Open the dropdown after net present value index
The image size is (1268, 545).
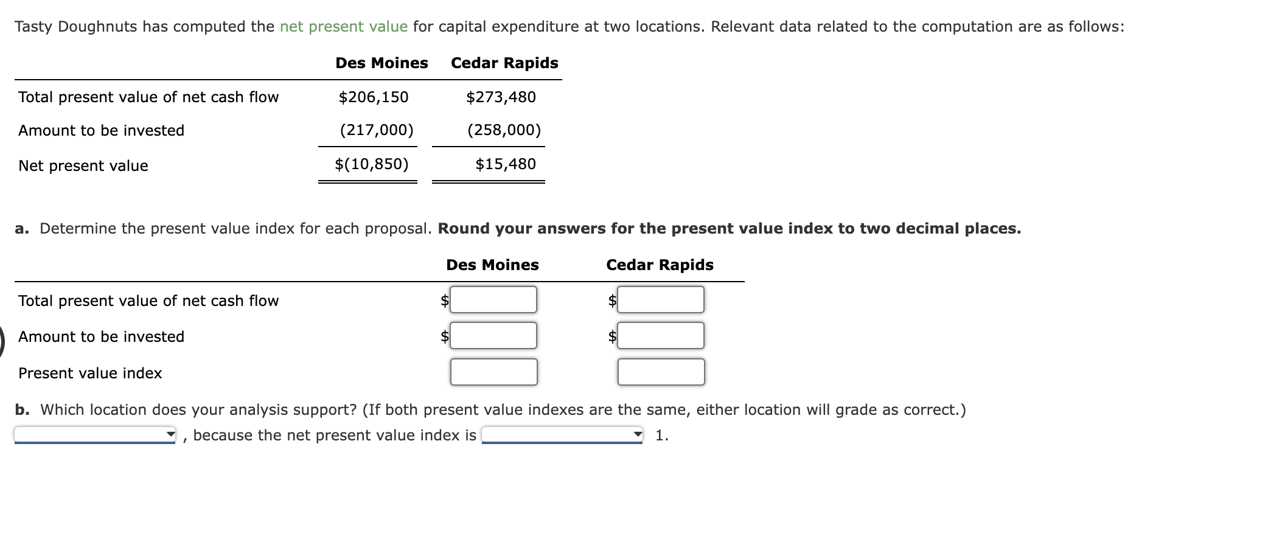click(560, 433)
